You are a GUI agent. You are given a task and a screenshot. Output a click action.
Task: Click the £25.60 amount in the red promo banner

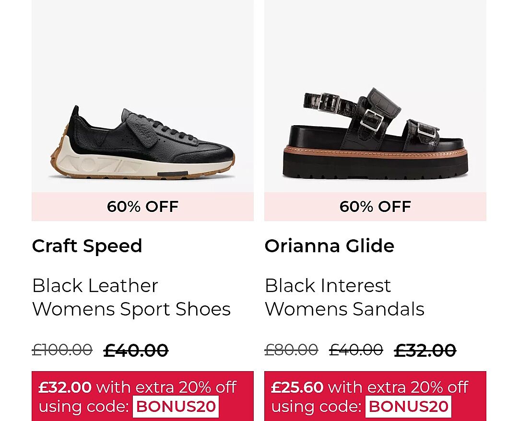[297, 387]
